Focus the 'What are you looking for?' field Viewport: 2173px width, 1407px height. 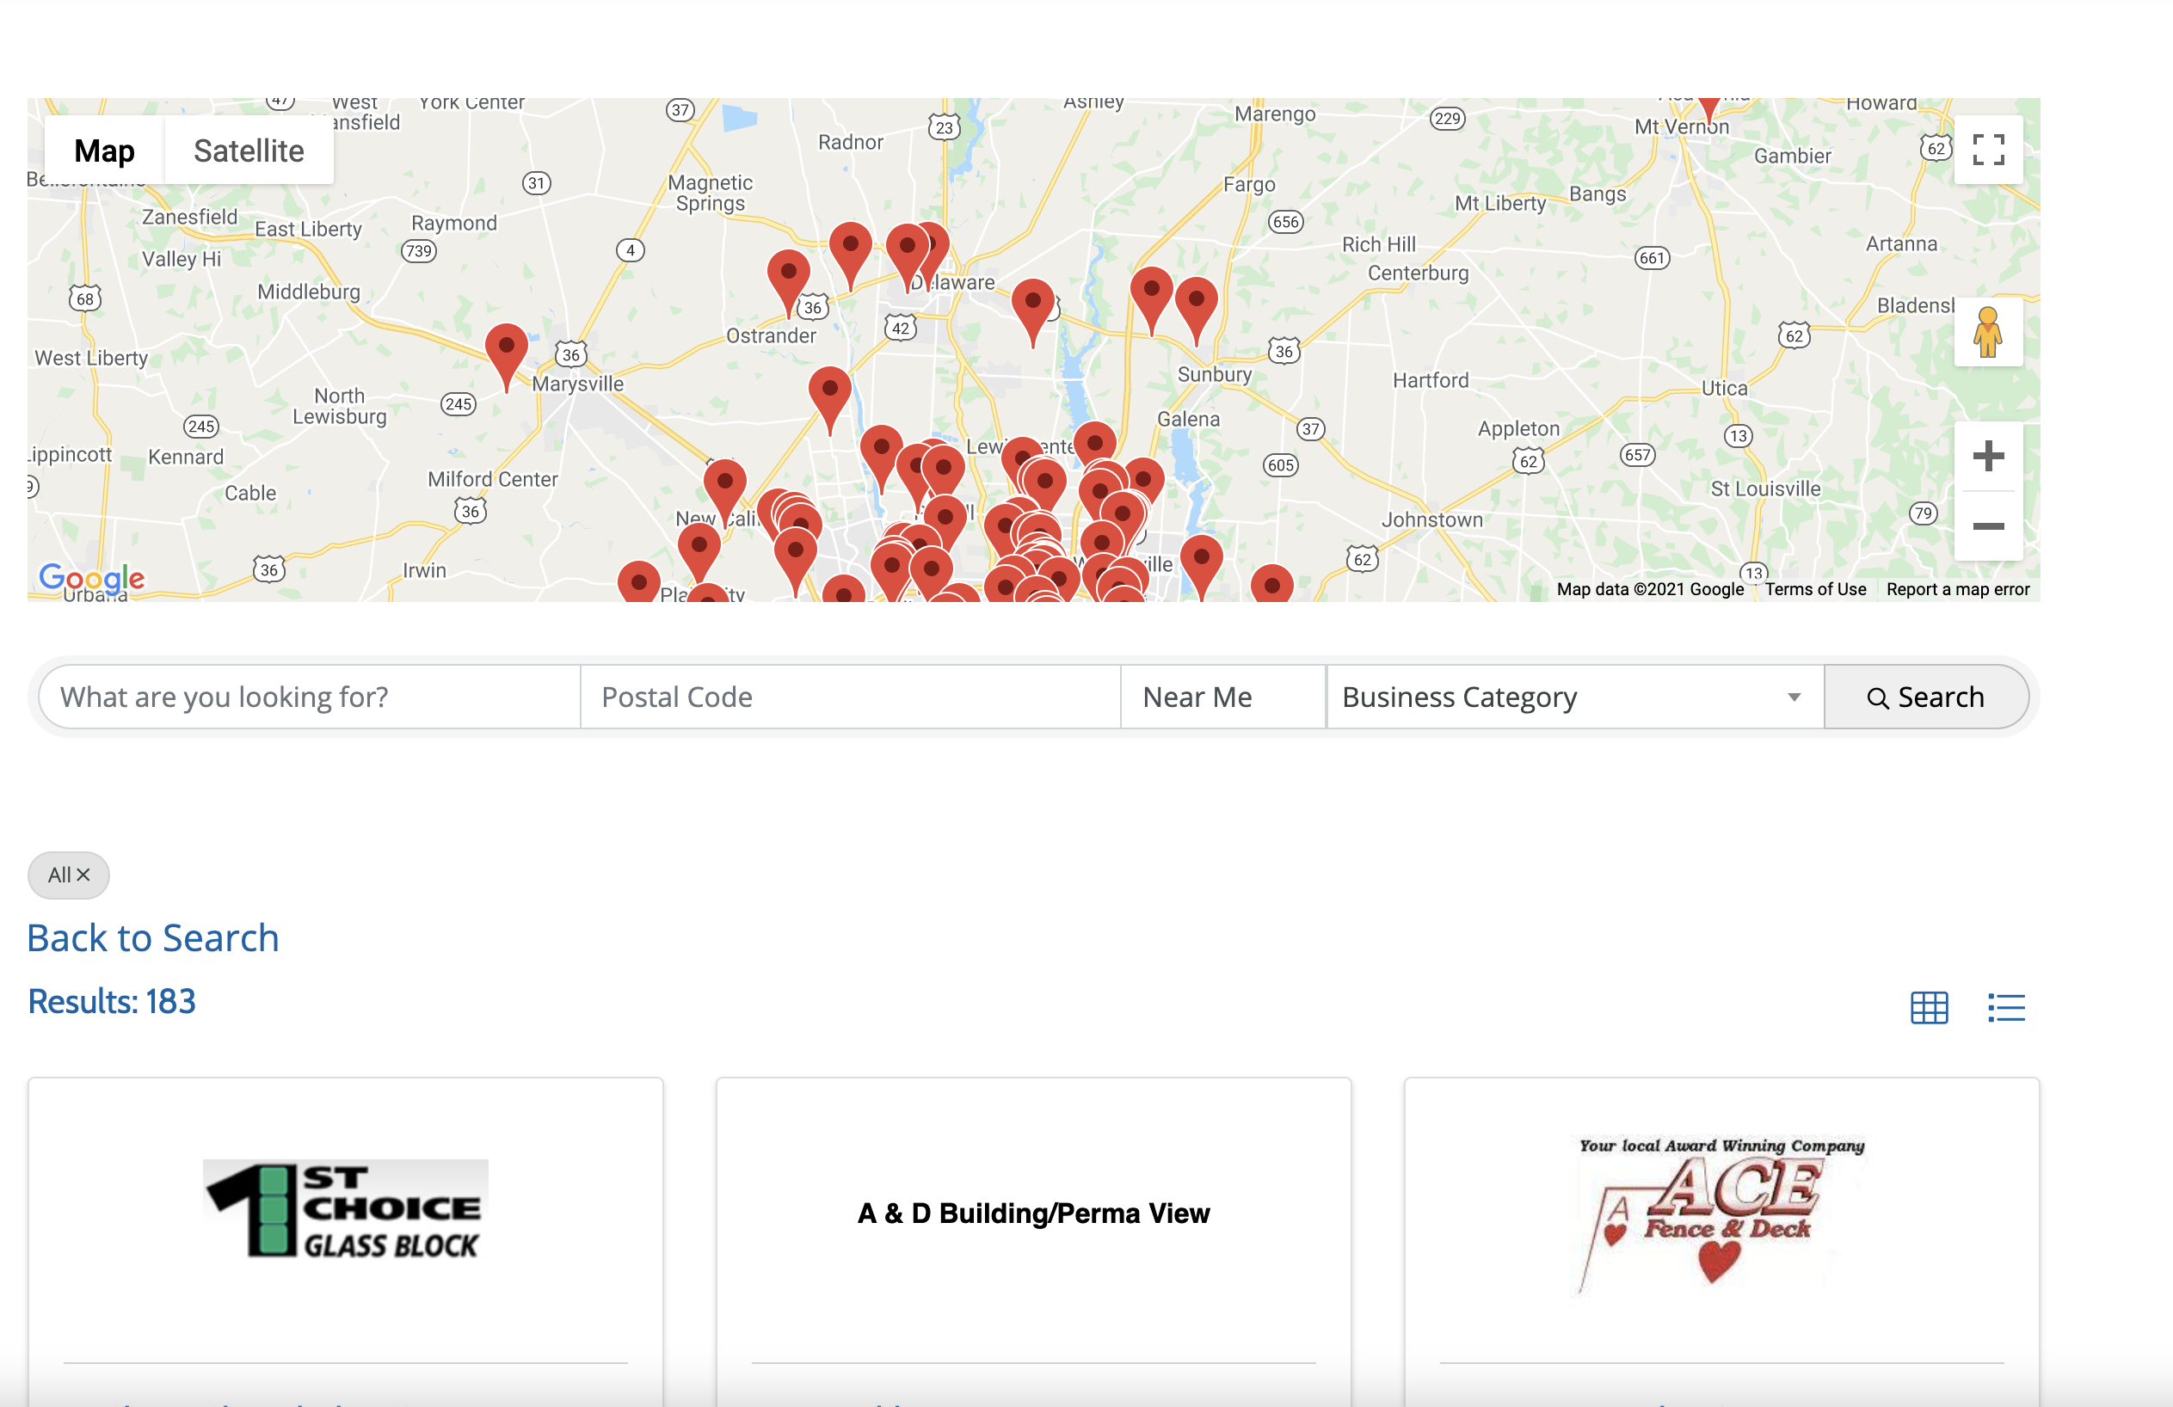point(310,697)
